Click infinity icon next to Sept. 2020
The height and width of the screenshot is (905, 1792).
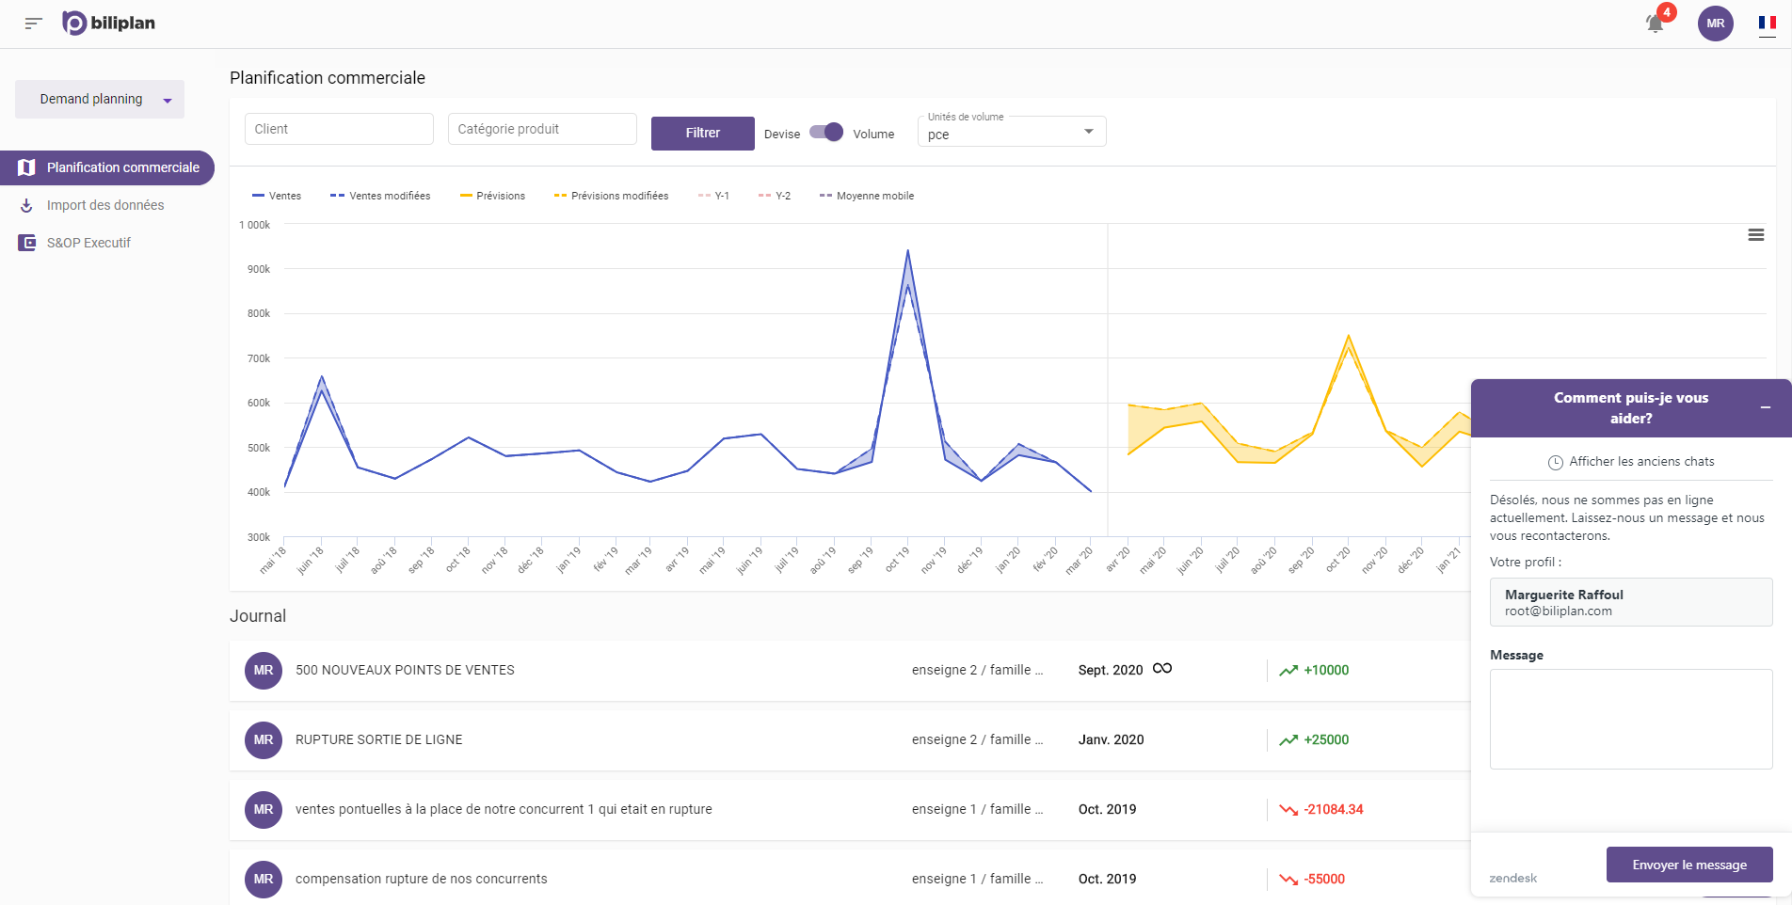pos(1162,669)
